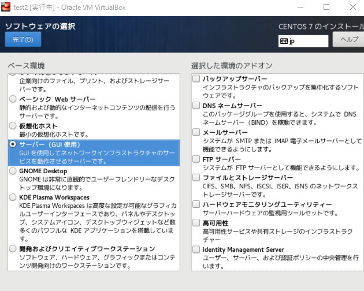
Task: Click the 完了(D) done button
Action: (x=23, y=39)
